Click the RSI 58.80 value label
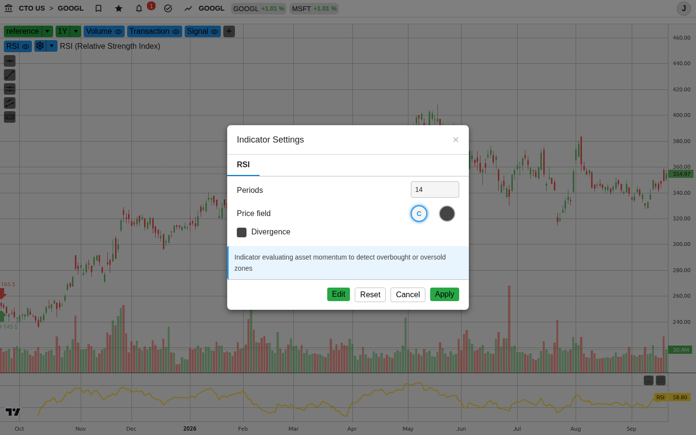This screenshot has height=435, width=696. (x=673, y=397)
